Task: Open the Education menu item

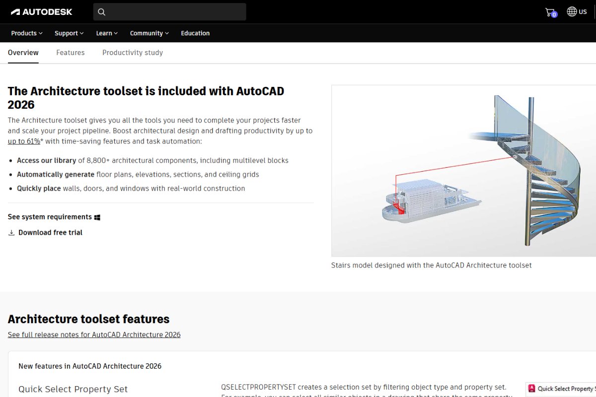Action: point(195,33)
